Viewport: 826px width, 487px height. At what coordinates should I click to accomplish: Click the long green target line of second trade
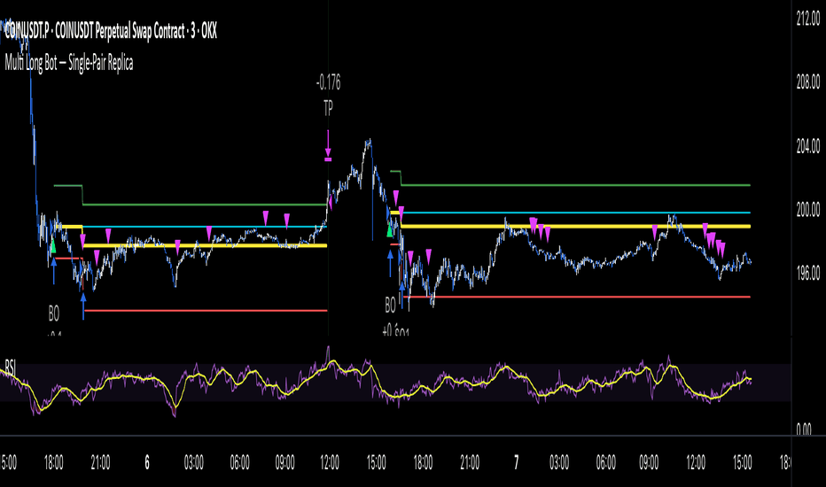(575, 185)
